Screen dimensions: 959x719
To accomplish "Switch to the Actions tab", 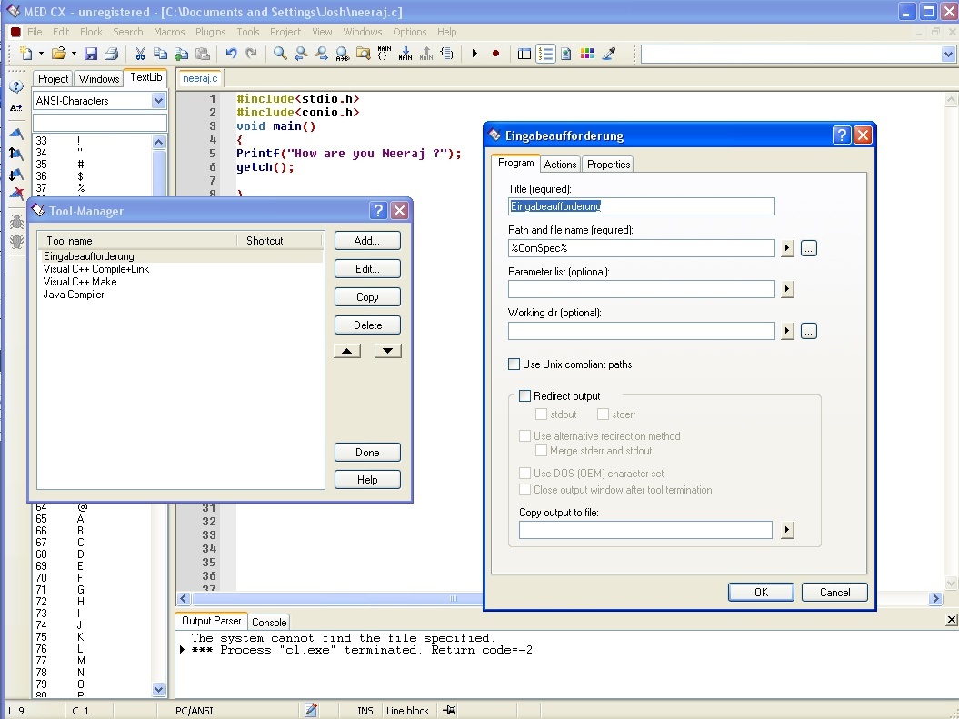I will (x=559, y=164).
